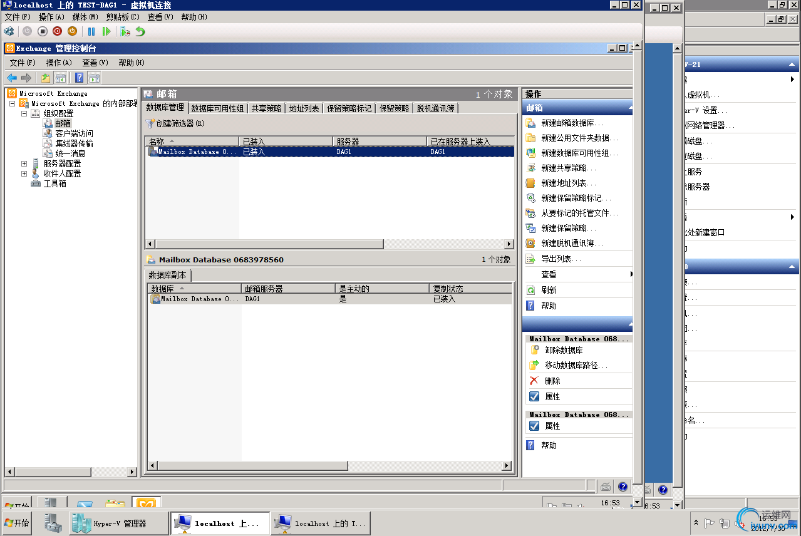Switch to 脱机通讯簿 tab
This screenshot has height=536, width=801.
(x=436, y=108)
